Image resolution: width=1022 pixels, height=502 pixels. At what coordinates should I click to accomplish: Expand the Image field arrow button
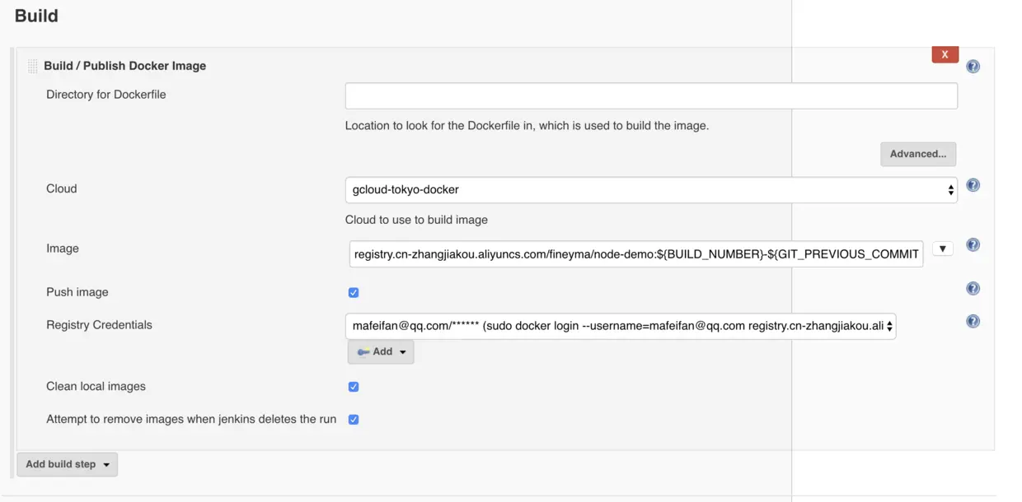(943, 249)
